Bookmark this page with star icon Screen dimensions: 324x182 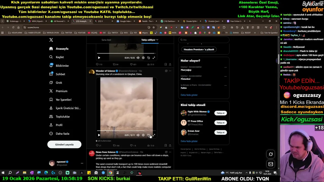pos(154,27)
